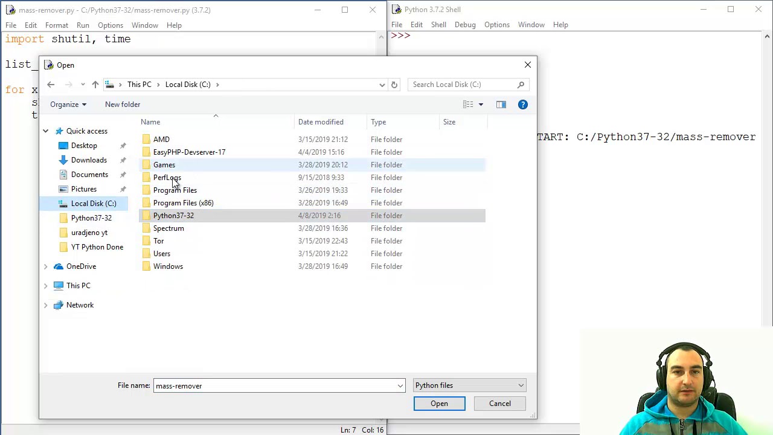Click the Open button
The image size is (773, 435).
[x=439, y=404]
